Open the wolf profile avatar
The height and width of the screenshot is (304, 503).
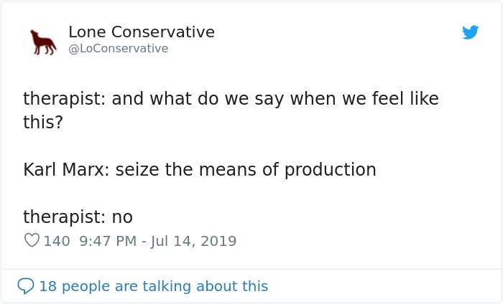42,41
